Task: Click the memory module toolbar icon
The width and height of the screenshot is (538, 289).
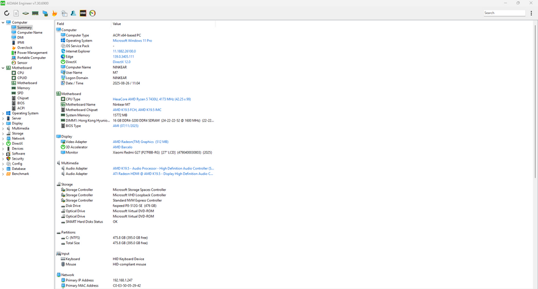Action: pos(35,13)
